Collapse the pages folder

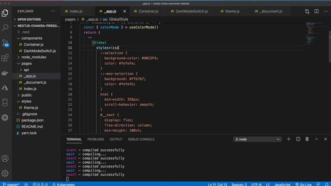(x=36, y=64)
